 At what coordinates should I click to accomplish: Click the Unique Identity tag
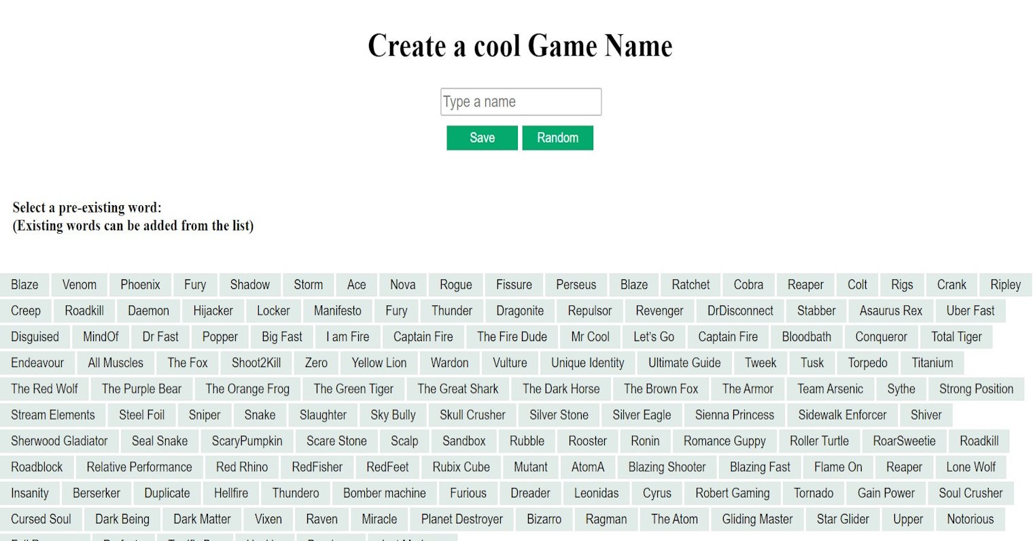point(587,363)
